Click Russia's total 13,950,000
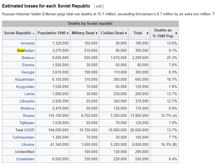This screenshot has height=165, width=215. 139,116
